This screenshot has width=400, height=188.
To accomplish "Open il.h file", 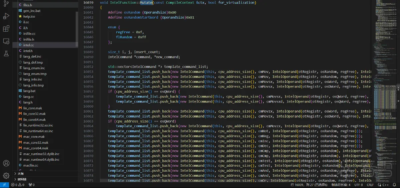I will tap(45, 28).
